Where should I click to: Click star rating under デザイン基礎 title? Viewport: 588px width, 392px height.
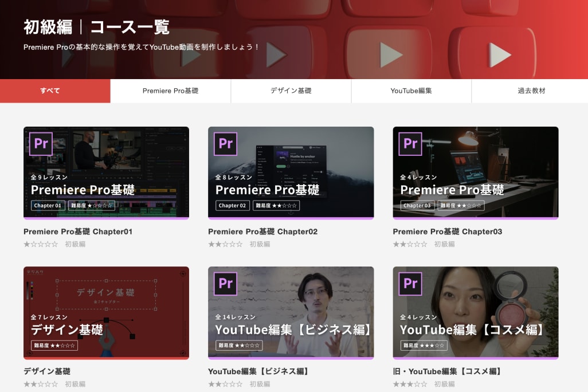(41, 384)
